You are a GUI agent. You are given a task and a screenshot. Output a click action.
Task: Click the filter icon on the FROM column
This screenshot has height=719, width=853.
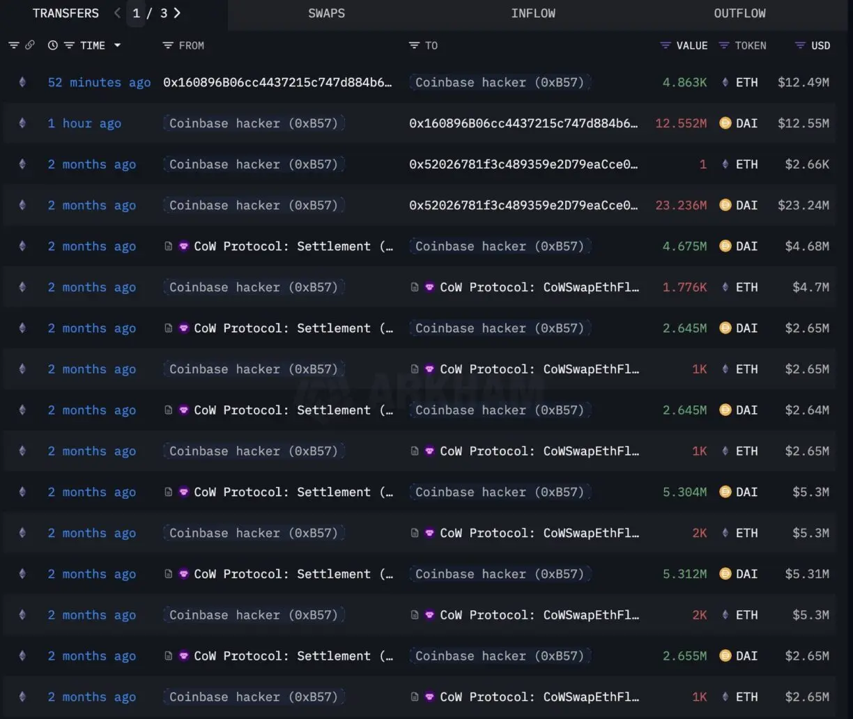pyautogui.click(x=167, y=45)
